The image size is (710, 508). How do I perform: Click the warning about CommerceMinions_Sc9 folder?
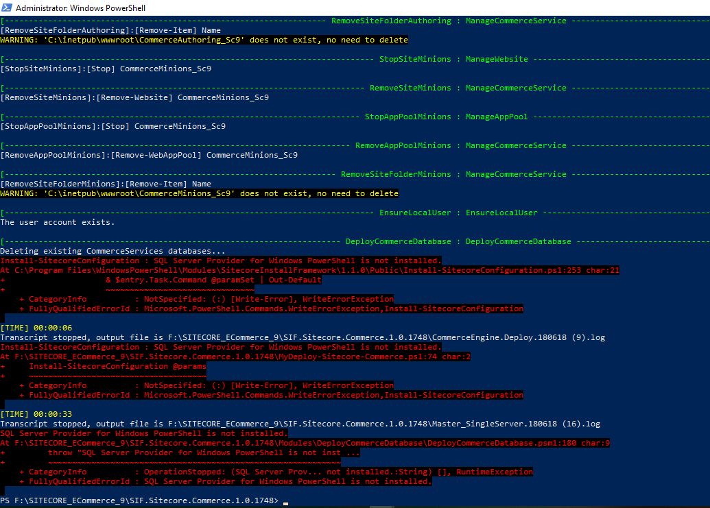[199, 193]
